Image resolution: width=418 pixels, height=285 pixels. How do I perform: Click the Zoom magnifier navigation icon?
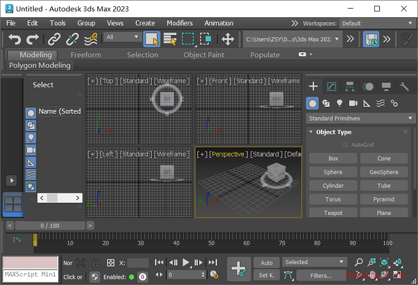[x=358, y=262]
